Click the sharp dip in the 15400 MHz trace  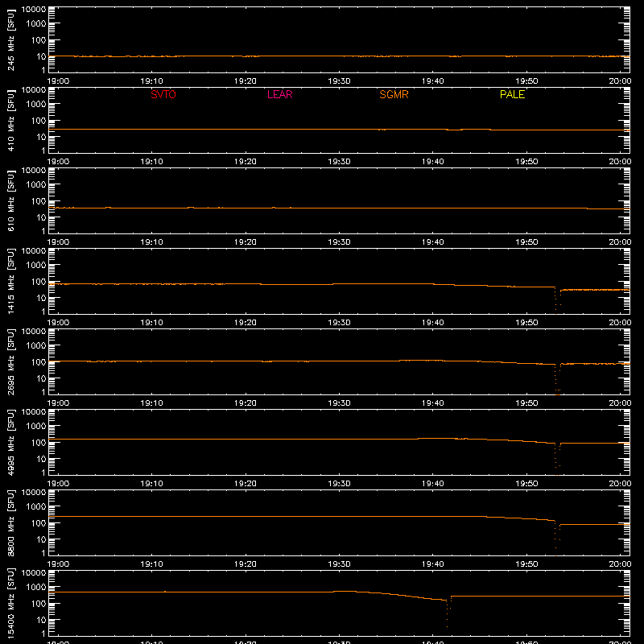tap(448, 613)
